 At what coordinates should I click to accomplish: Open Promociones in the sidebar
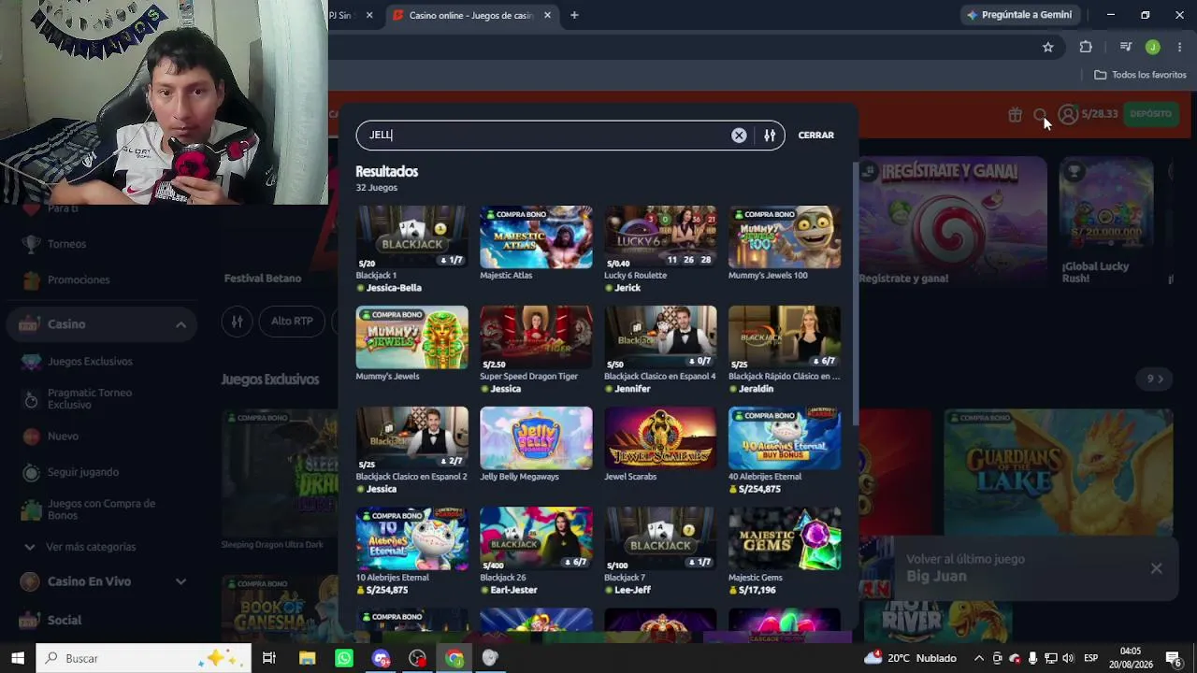coord(79,279)
